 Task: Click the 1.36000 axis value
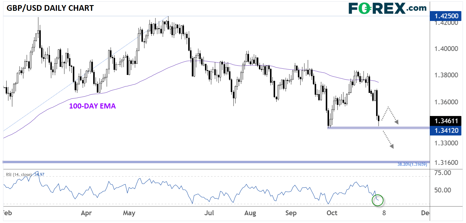click(447, 102)
